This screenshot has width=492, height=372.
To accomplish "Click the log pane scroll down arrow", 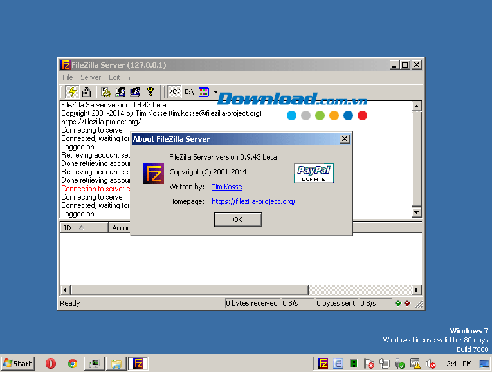I will pos(416,212).
